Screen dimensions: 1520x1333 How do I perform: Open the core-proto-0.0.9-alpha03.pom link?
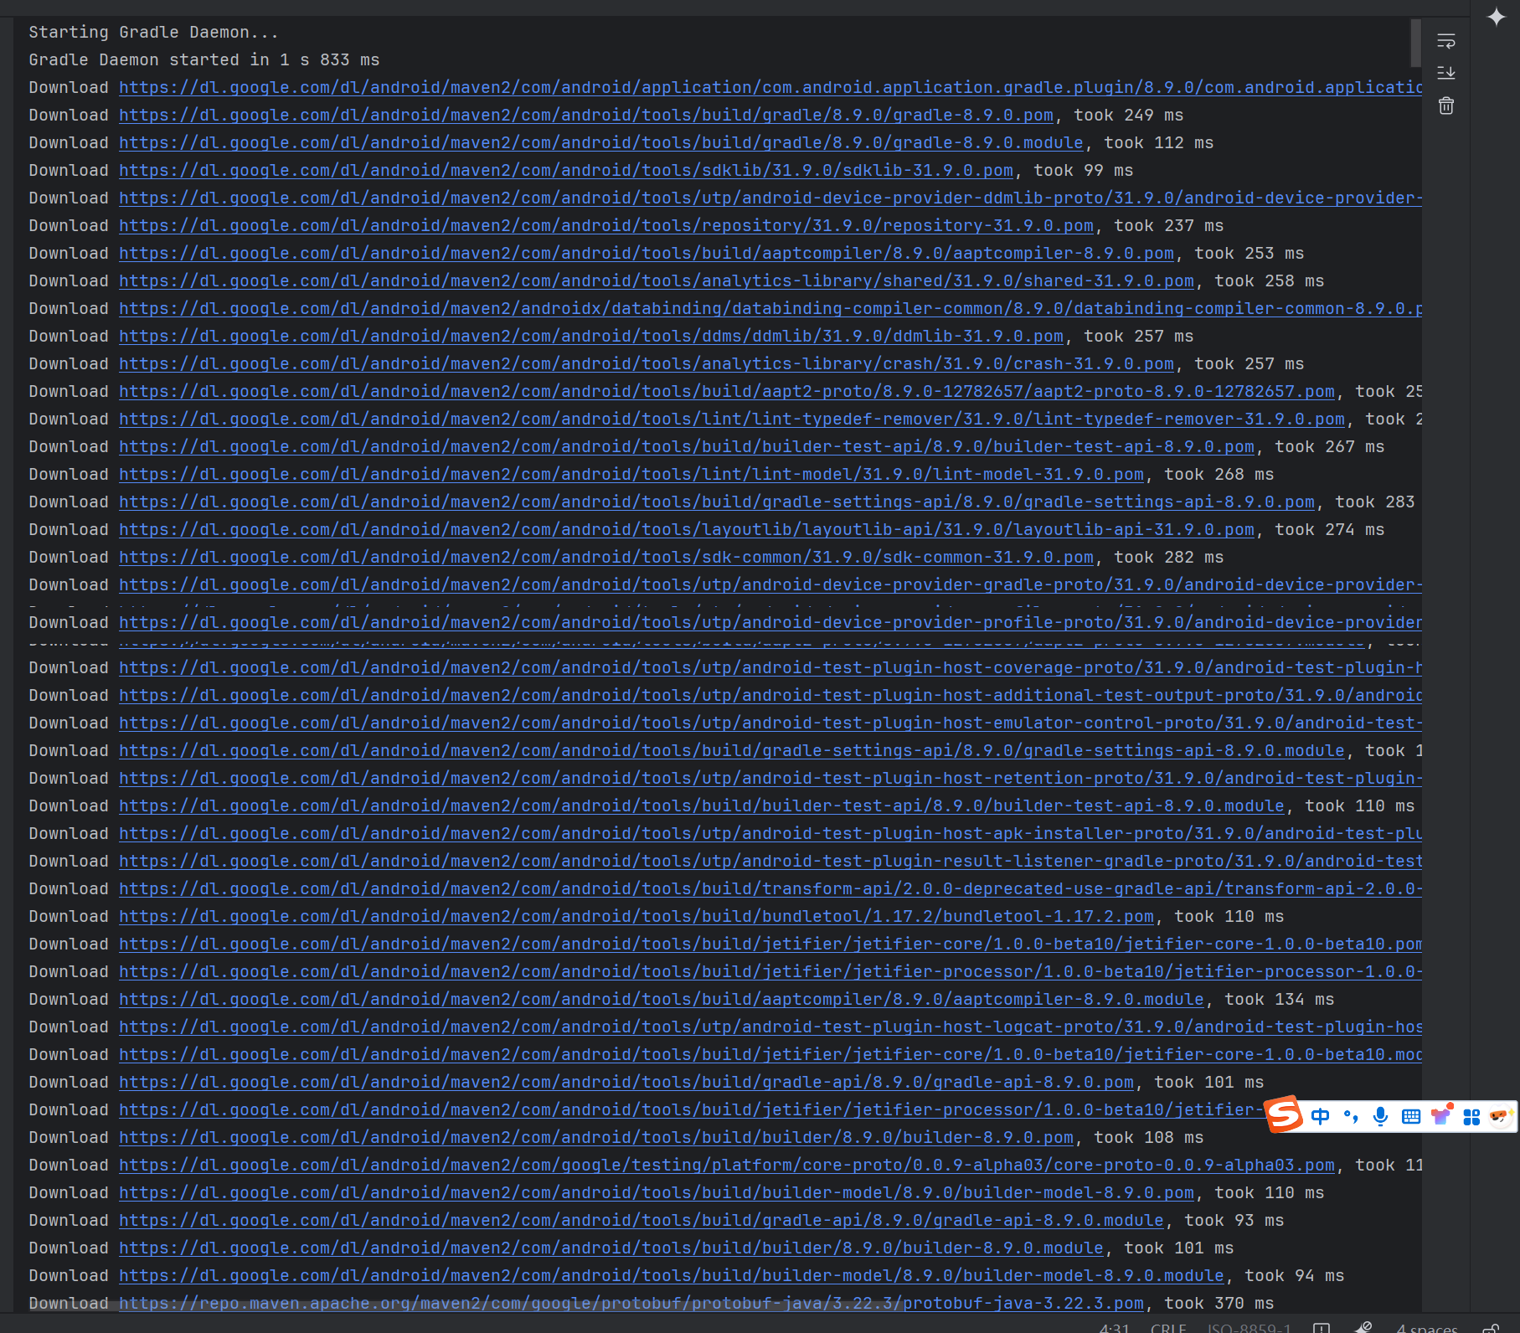727,1166
